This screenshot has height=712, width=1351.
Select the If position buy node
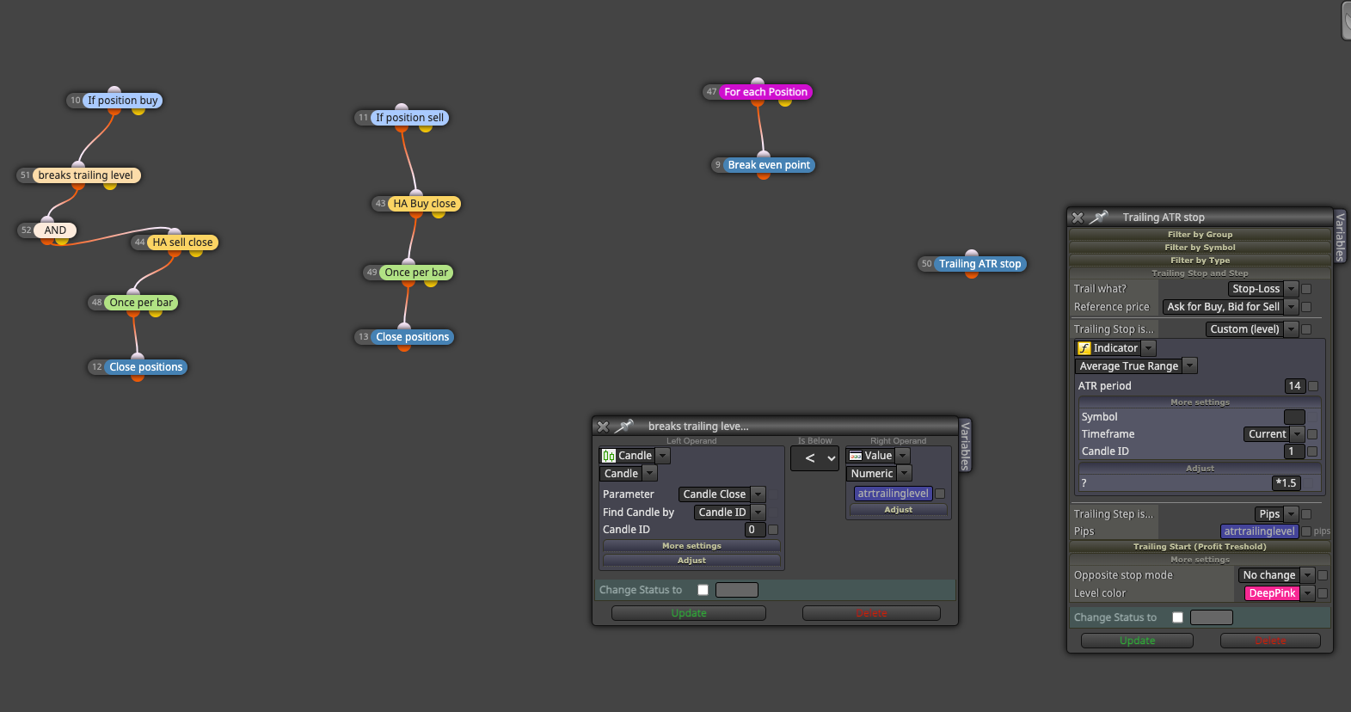[123, 101]
